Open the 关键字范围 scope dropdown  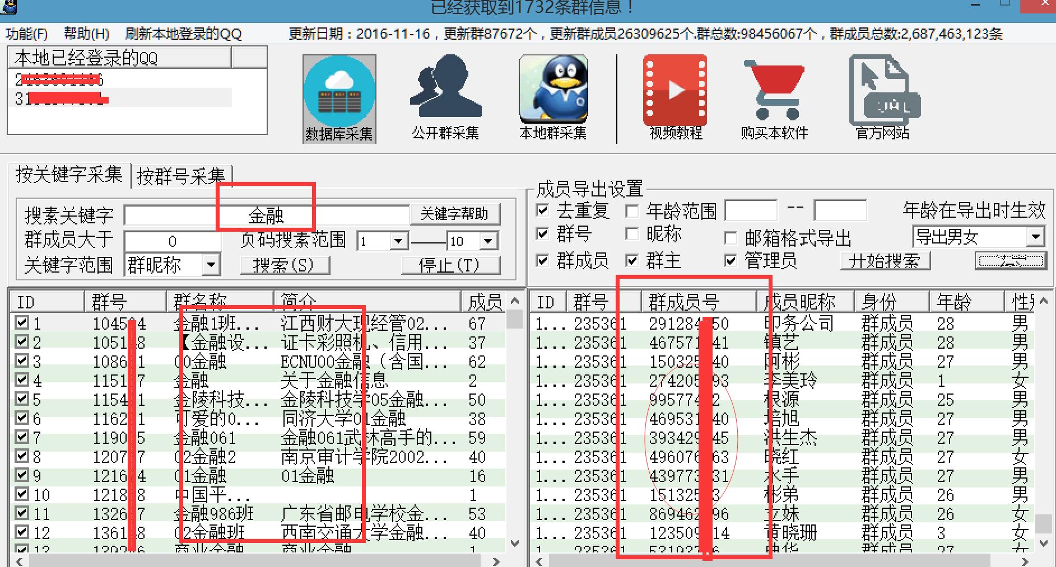point(212,265)
